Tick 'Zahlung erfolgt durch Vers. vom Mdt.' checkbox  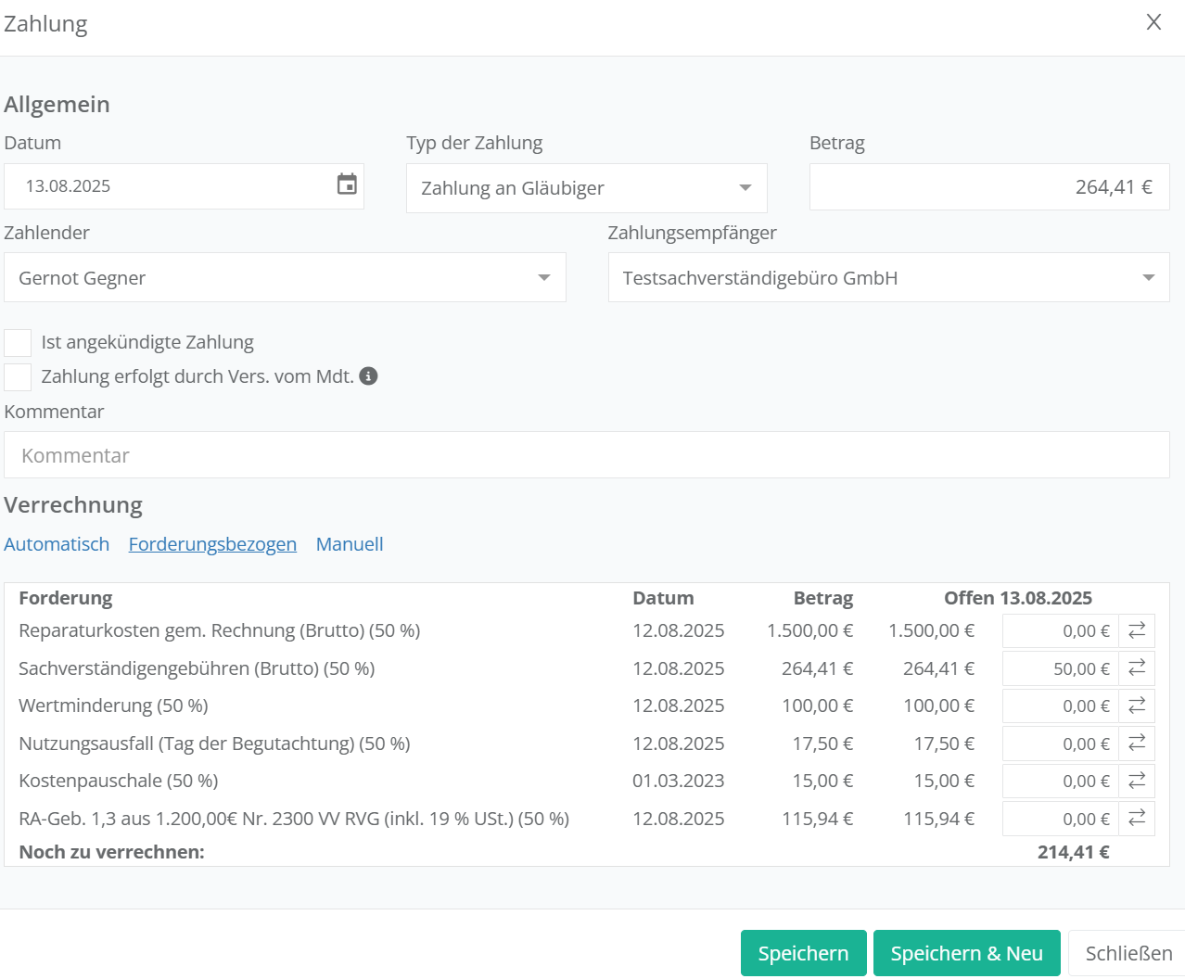tap(18, 377)
